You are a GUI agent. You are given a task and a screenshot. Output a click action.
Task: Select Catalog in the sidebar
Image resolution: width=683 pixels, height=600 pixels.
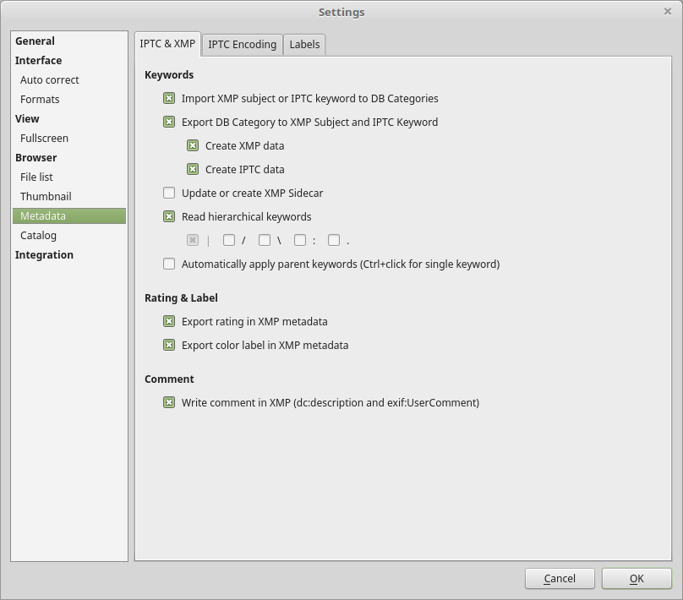tap(38, 236)
